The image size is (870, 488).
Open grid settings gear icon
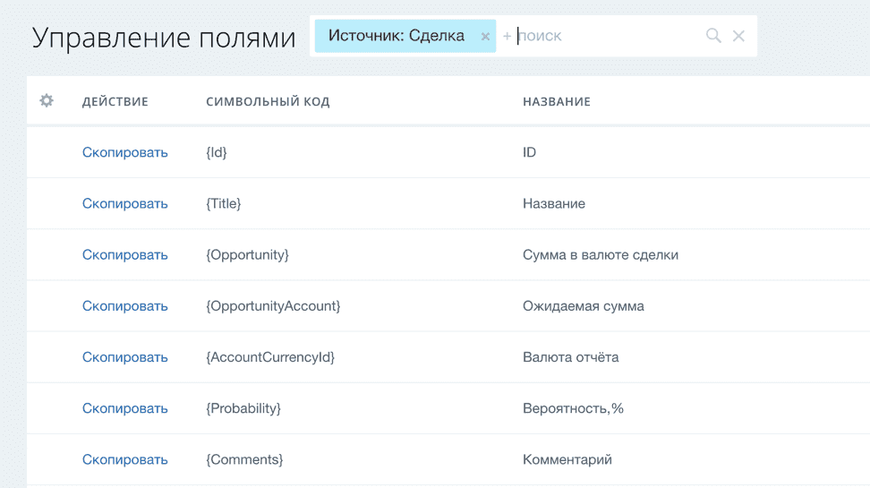coord(47,101)
